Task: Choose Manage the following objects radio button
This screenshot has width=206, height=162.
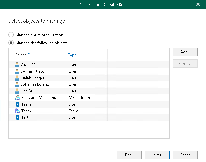Action: pyautogui.click(x=11, y=43)
